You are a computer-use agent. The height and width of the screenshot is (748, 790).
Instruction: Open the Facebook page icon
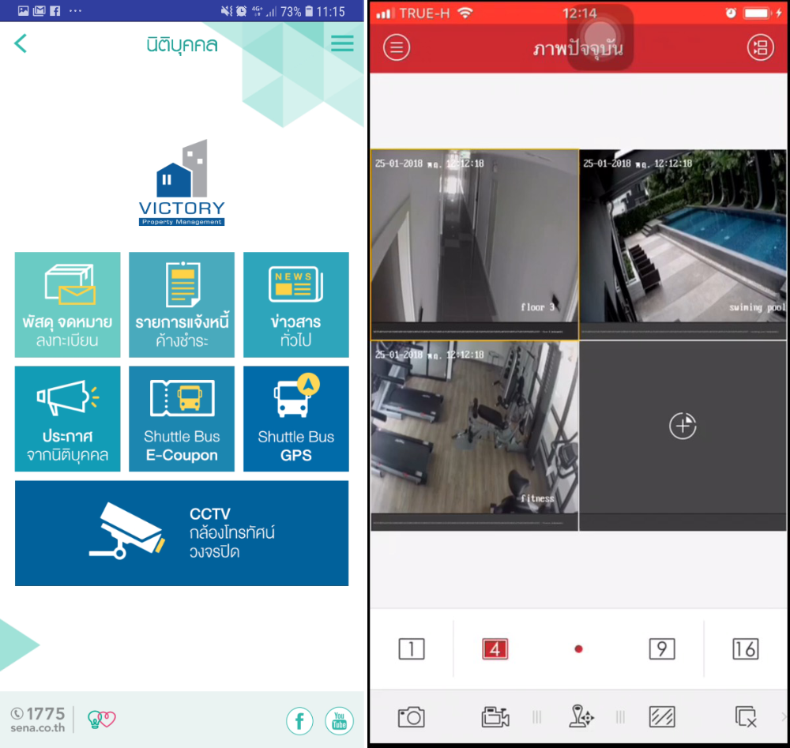(x=300, y=720)
